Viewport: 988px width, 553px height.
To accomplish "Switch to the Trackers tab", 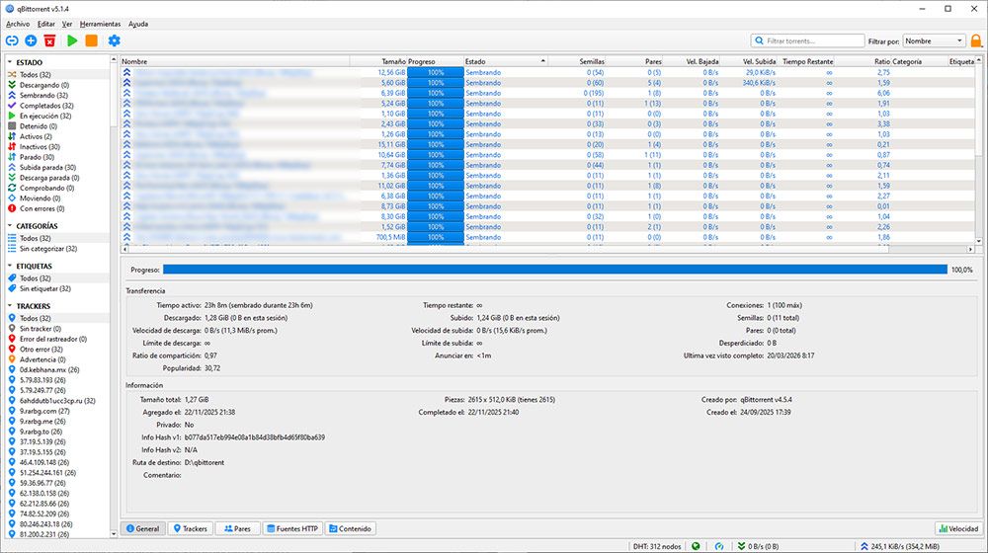I will pos(191,528).
